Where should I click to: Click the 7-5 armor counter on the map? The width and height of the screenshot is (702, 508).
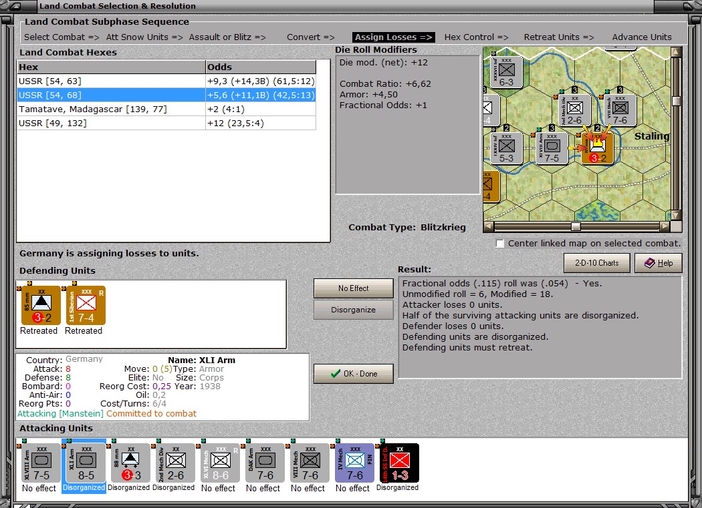(552, 148)
